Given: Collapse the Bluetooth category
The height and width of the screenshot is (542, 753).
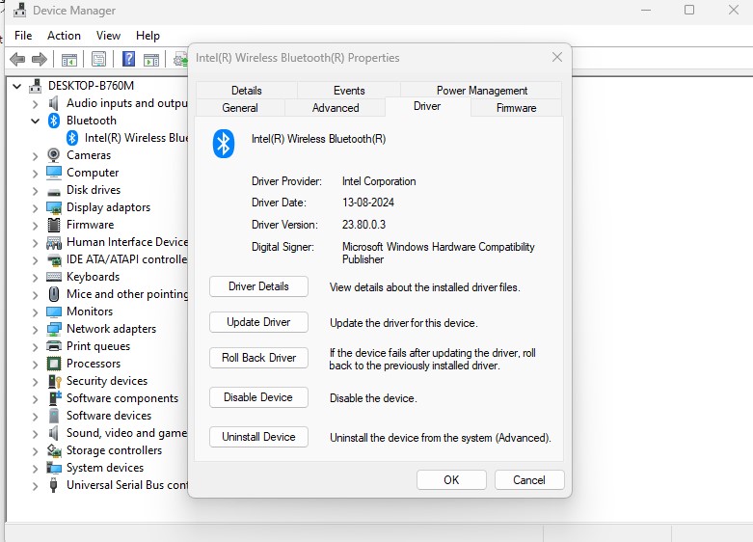Looking at the screenshot, I should [x=36, y=121].
